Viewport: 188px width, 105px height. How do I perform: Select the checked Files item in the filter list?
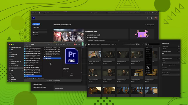point(149,47)
